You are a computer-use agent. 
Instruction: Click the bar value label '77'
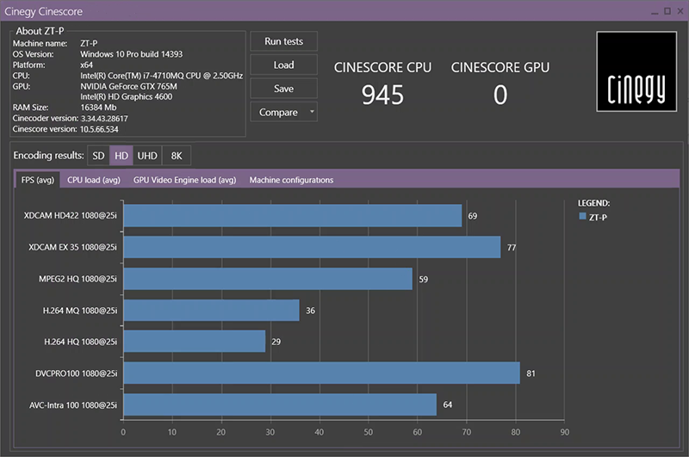coord(512,248)
